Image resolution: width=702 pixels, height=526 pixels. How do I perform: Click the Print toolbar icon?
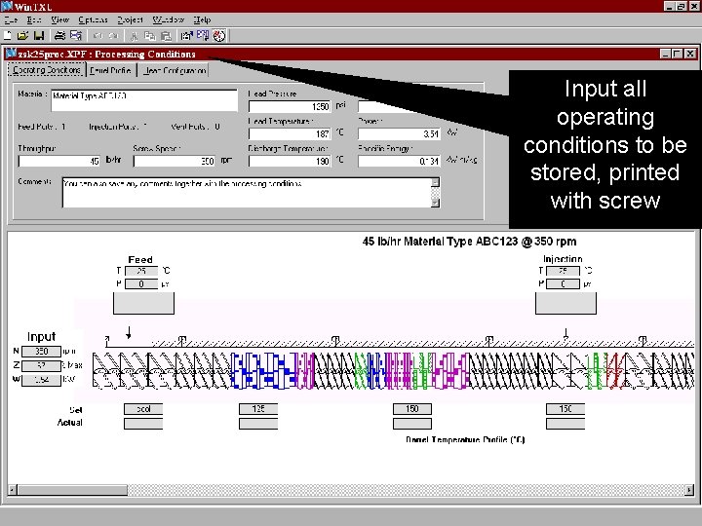coord(59,36)
